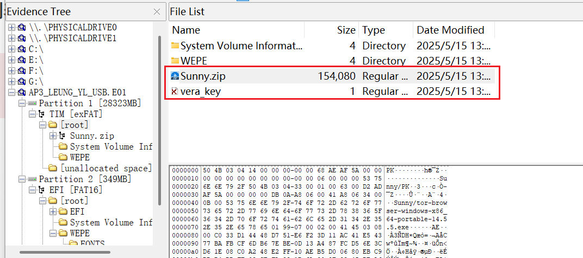Image resolution: width=583 pixels, height=258 pixels.
Task: Select the PHYSICALDRIVE0 drive icon in tree
Action: pos(21,27)
